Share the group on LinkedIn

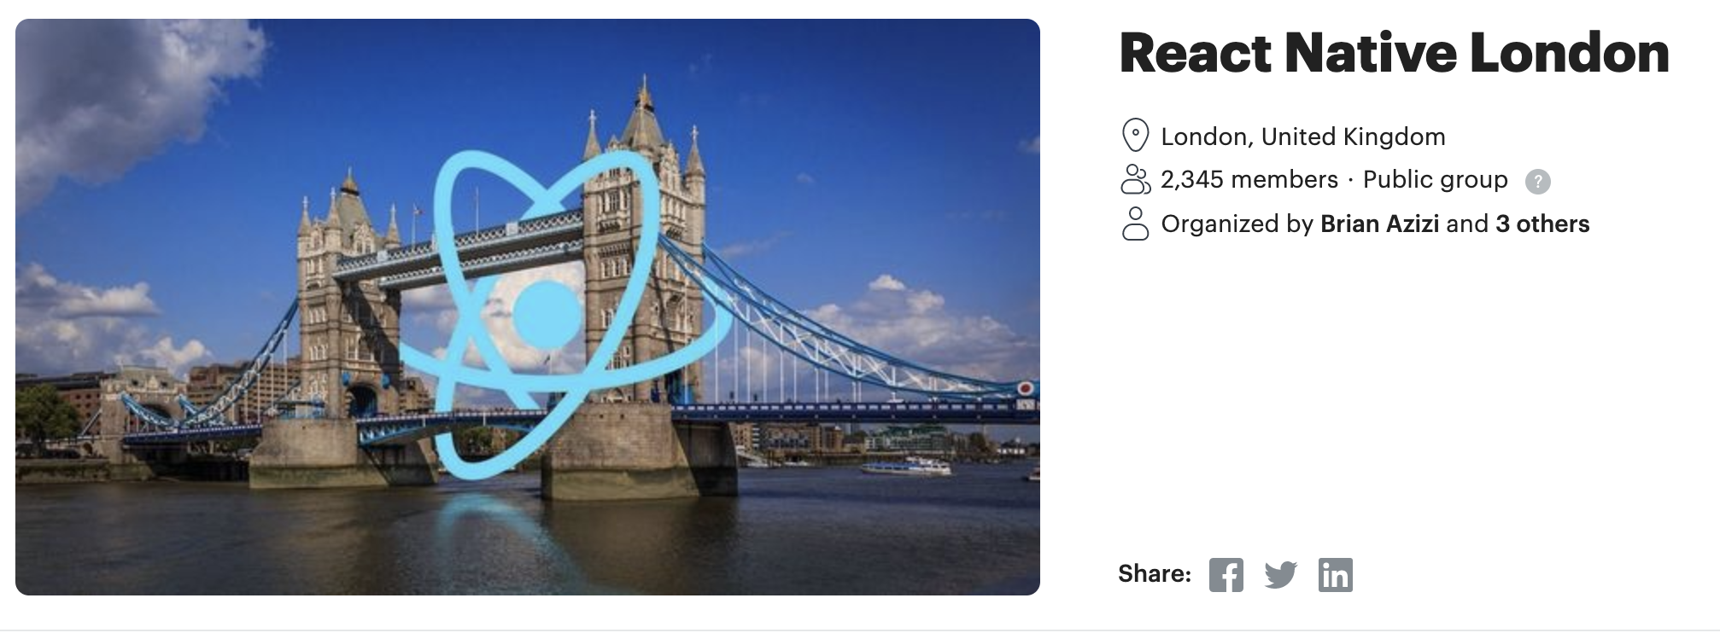click(x=1335, y=575)
